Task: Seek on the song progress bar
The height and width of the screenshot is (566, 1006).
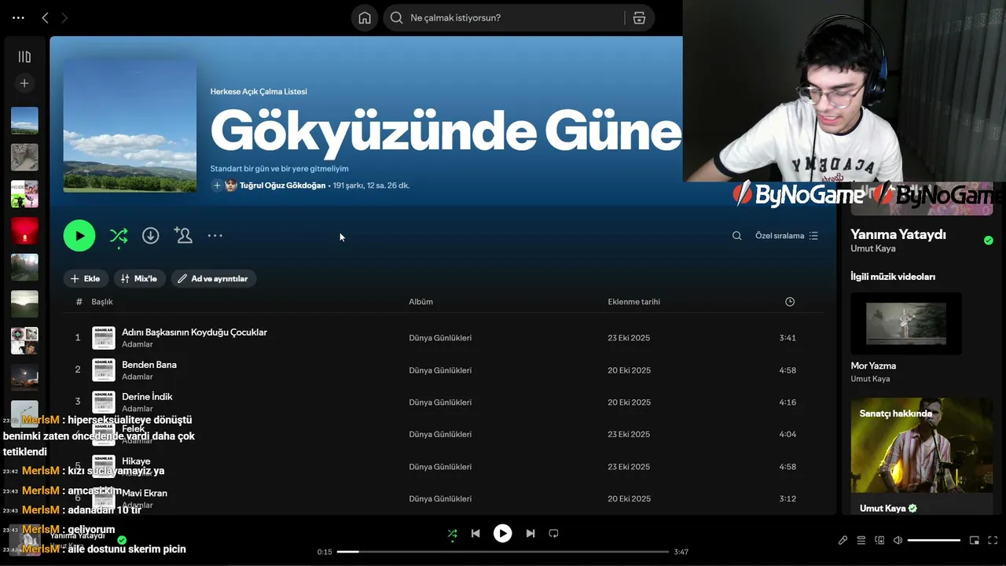Action: point(503,552)
